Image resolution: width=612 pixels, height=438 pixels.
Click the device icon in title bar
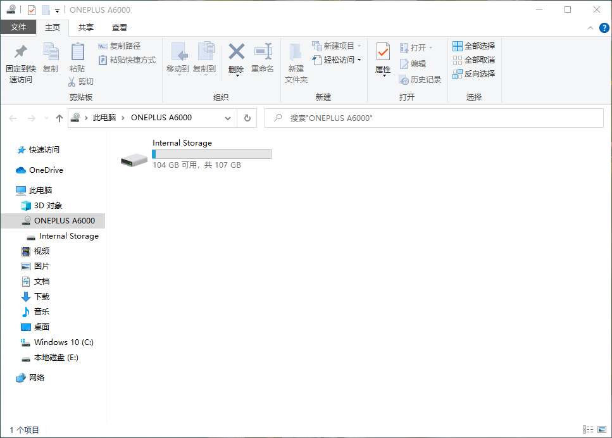click(11, 9)
